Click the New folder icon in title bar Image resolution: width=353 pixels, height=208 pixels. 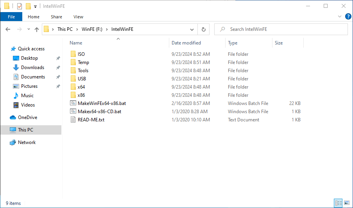(28, 6)
